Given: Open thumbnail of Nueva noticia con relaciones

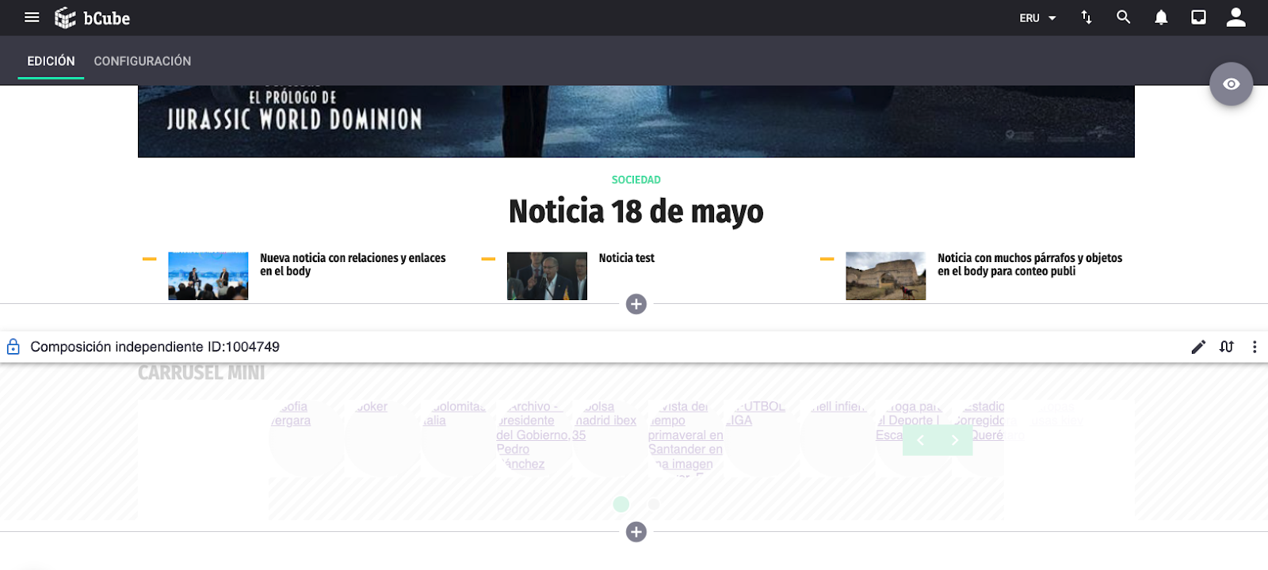Looking at the screenshot, I should (208, 275).
